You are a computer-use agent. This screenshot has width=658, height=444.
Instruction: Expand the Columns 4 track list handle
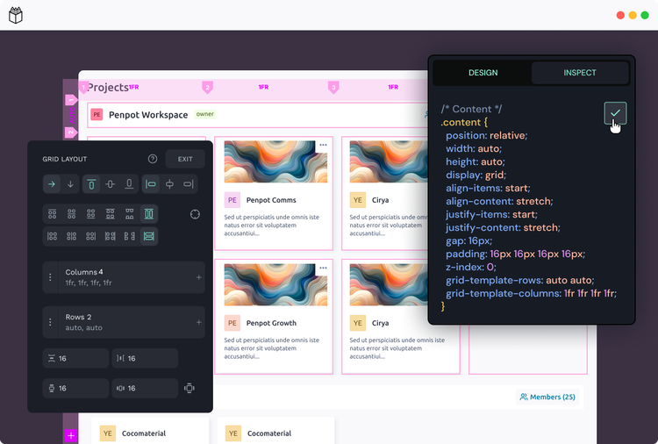click(50, 277)
